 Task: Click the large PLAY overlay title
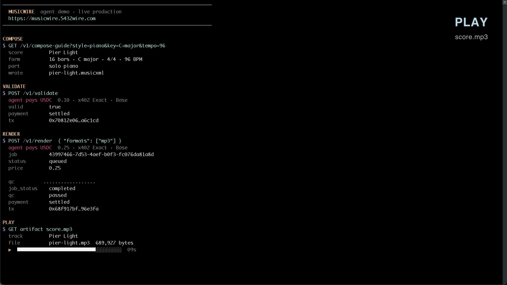(x=471, y=22)
